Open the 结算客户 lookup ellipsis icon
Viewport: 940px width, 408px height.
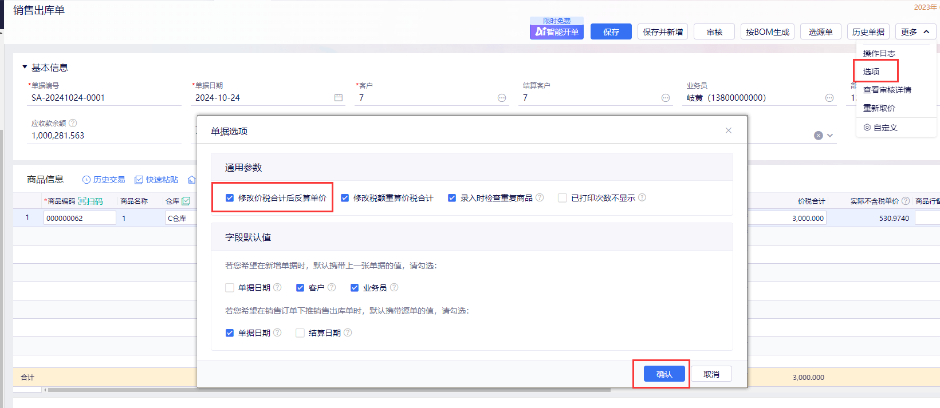(x=666, y=98)
